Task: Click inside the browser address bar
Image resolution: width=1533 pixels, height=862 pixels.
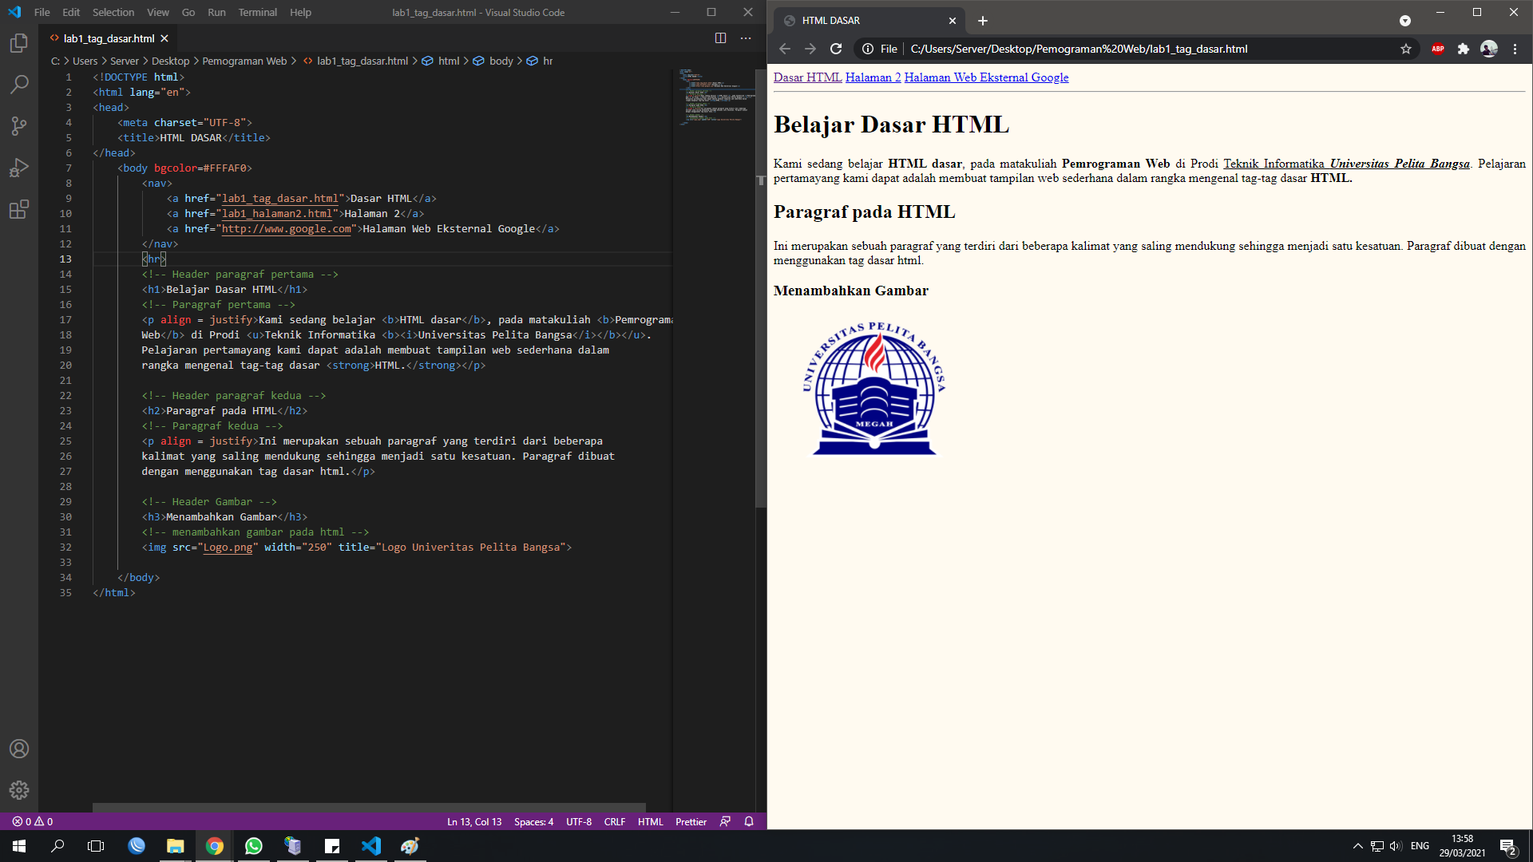Action: 1078,49
